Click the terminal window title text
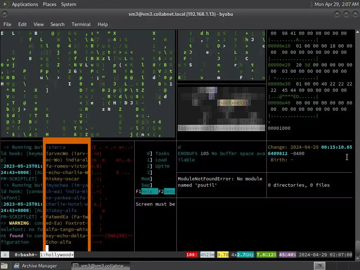The width and height of the screenshot is (360, 270). click(181, 14)
